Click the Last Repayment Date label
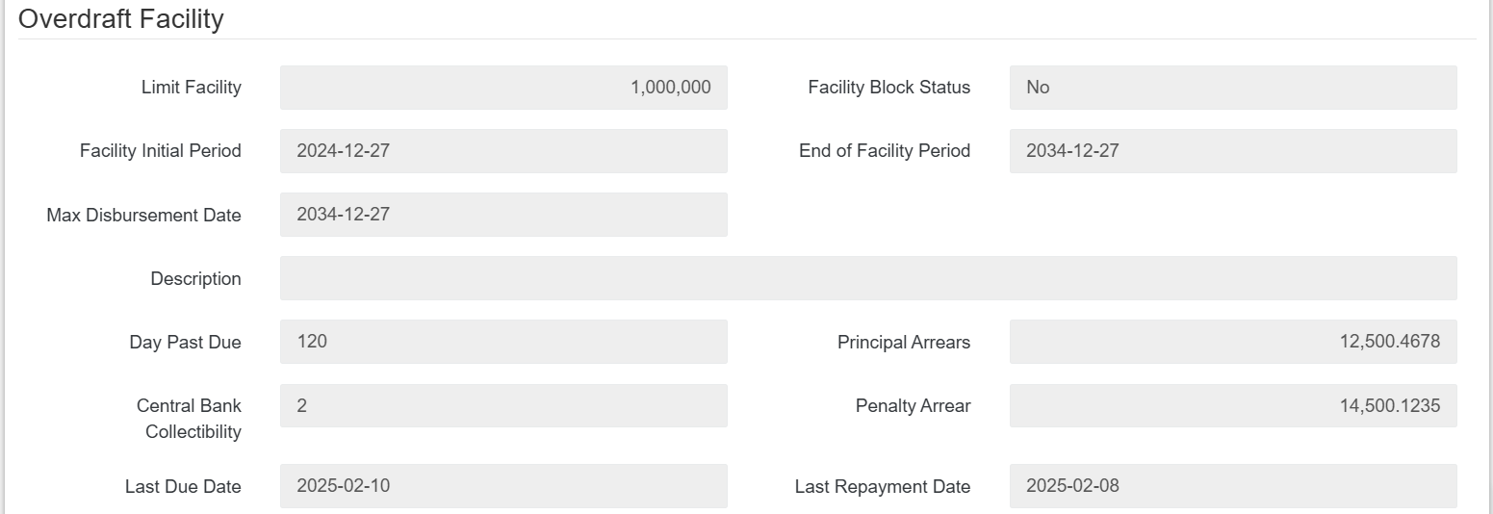Viewport: 1493px width, 514px height. [882, 486]
